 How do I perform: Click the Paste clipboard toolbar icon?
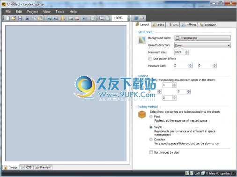(x=40, y=18)
